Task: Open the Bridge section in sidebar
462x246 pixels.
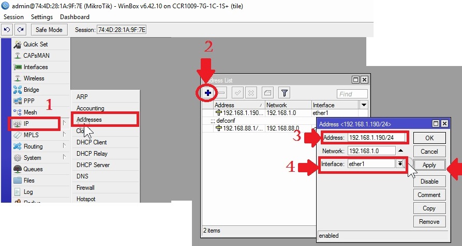Action: (x=31, y=90)
